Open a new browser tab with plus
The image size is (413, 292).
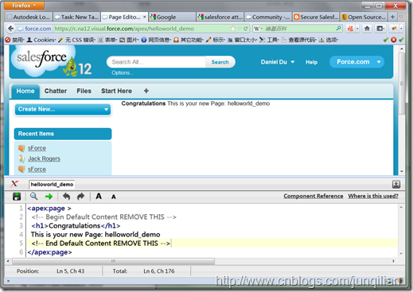click(392, 17)
